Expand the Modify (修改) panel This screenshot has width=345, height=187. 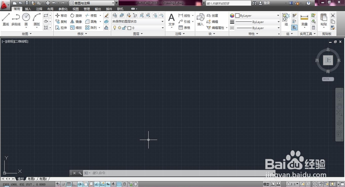pos(82,34)
